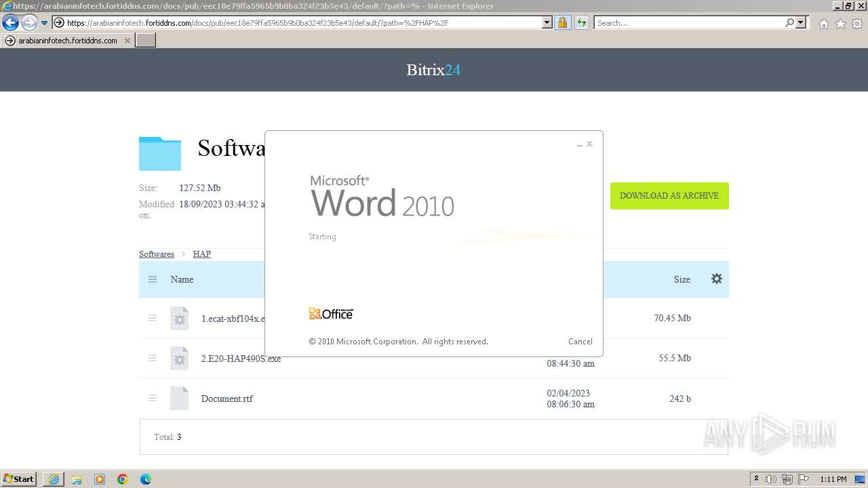
Task: Show hidden system tray icons arrow
Action: (x=756, y=479)
